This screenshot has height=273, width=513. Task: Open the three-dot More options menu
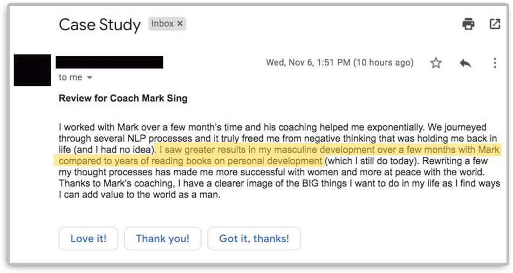point(494,63)
